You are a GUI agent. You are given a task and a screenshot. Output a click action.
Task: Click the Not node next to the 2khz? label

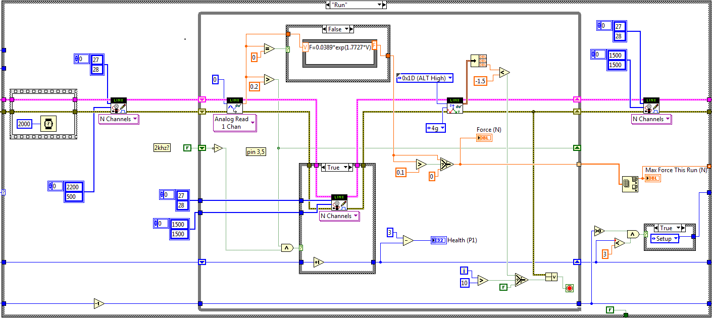point(218,148)
